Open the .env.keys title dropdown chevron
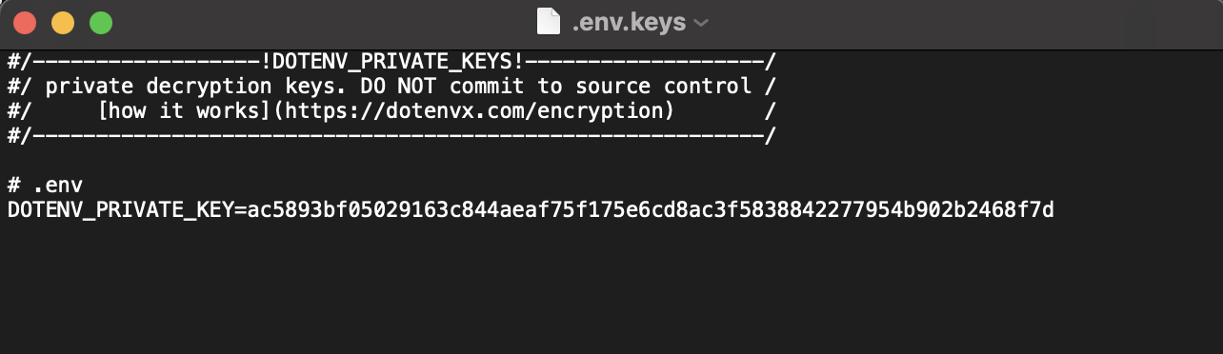 [701, 23]
